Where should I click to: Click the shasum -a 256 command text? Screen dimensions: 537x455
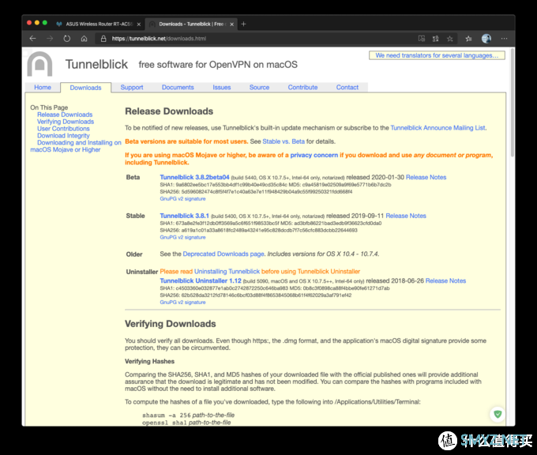point(189,416)
